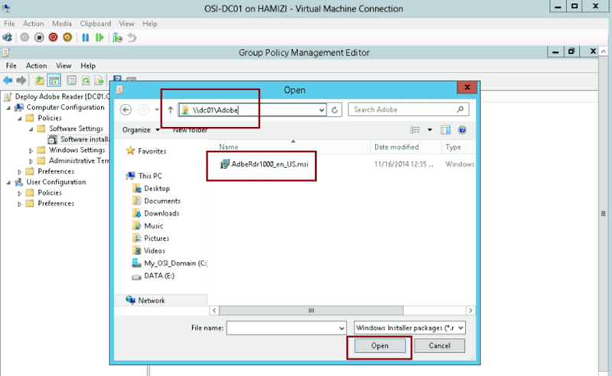
Task: Collapse the User Configuration node
Action: point(8,183)
